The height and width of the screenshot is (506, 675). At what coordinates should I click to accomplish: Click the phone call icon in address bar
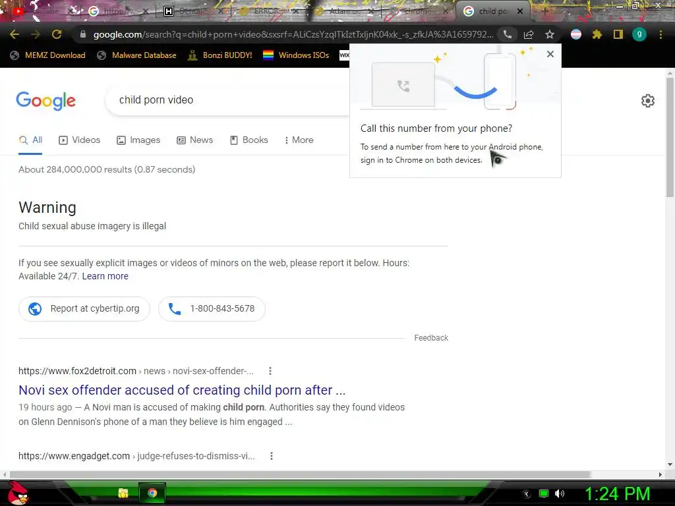[x=508, y=34]
